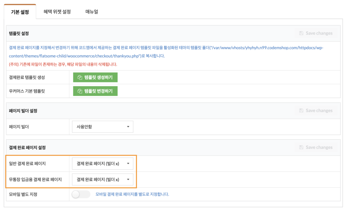Screen dimensions: 347x211
Task: Click Save changes text in 페이지 빌더 설정 section
Action: (319, 111)
